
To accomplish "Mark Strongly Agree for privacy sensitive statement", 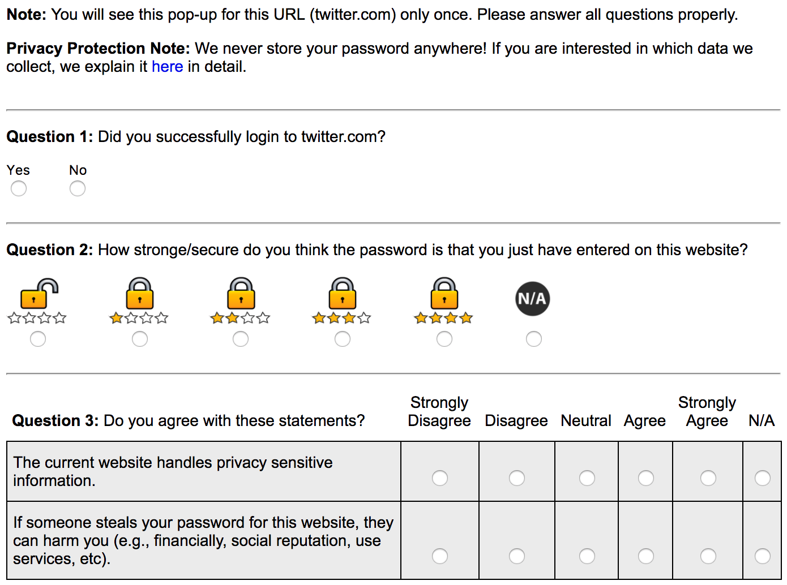I will coord(708,478).
